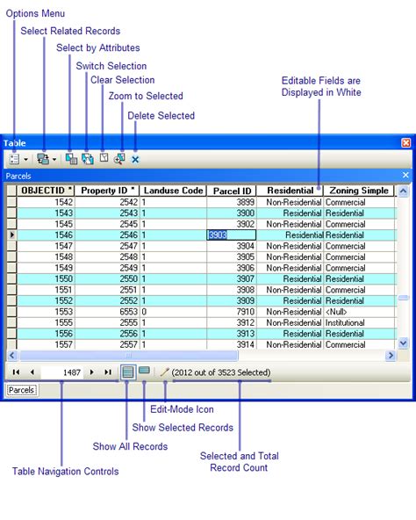Go to the previous record

pos(32,372)
